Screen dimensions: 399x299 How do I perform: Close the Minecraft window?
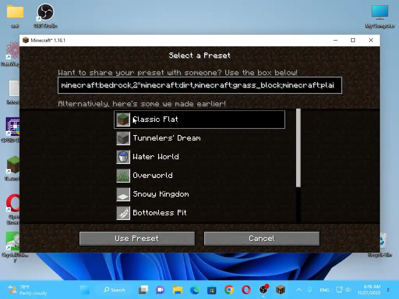(x=371, y=40)
